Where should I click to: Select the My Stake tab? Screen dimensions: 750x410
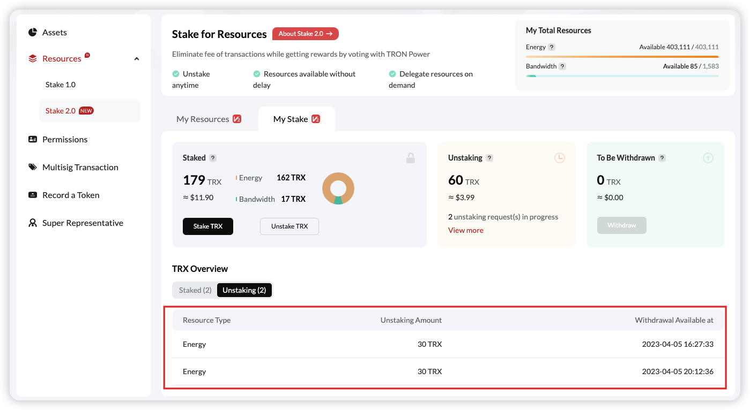(296, 119)
